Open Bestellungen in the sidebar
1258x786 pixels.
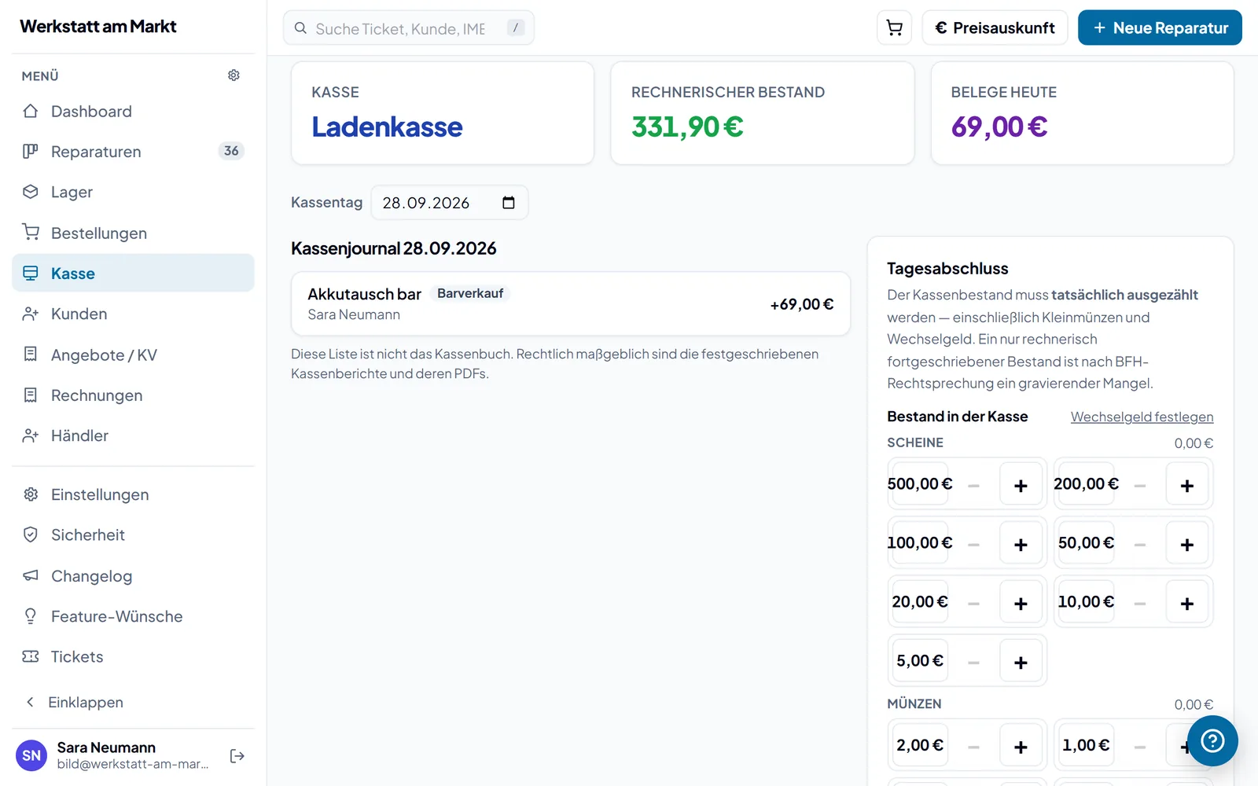point(133,233)
